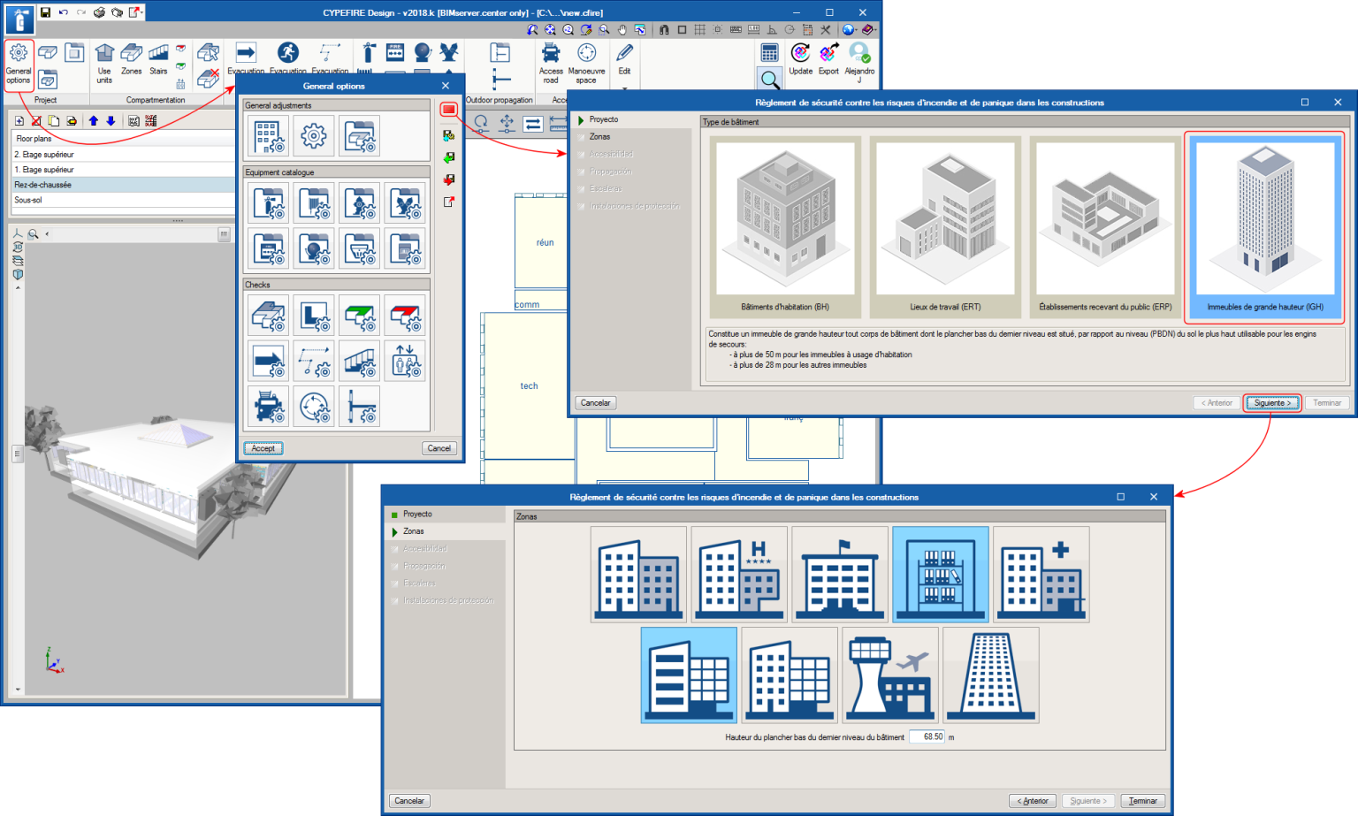
Task: Click Accept in the General options dialog
Action: (263, 448)
